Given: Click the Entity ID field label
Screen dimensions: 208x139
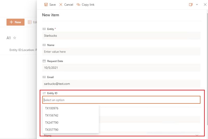Looking at the screenshot, I should pyautogui.click(x=52, y=93).
